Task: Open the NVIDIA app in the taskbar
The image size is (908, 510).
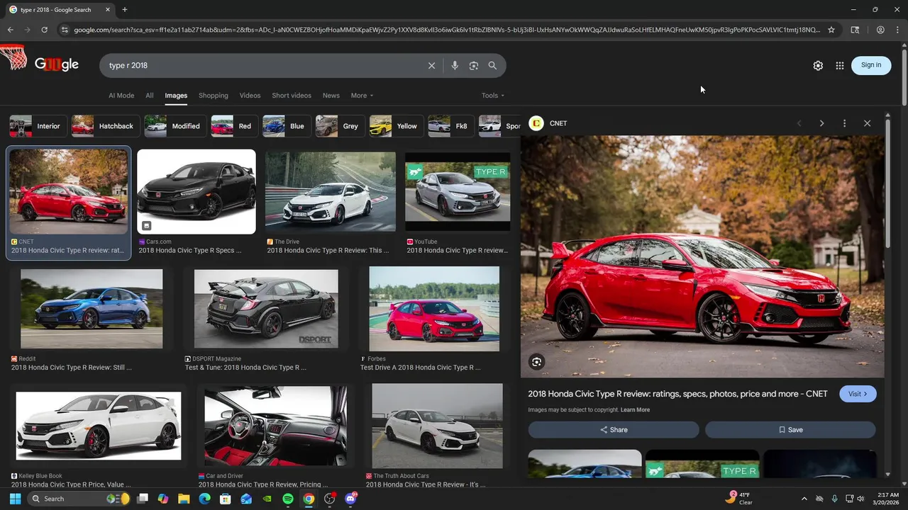Action: pyautogui.click(x=267, y=499)
